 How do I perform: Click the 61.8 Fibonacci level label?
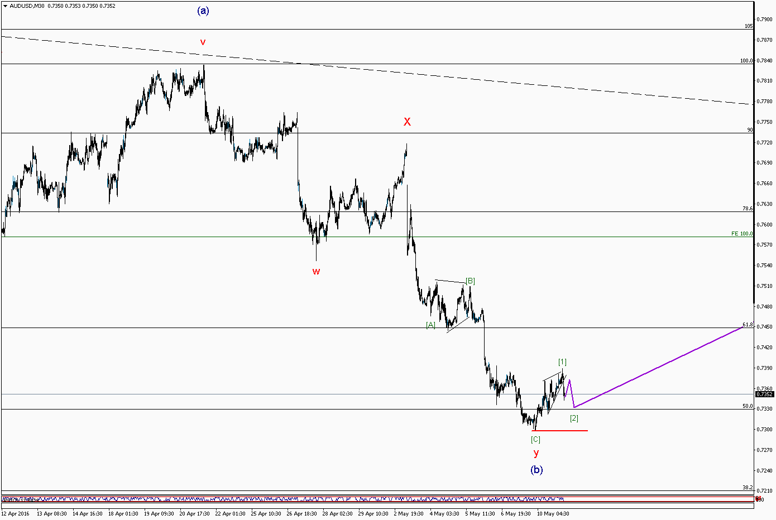pos(747,325)
